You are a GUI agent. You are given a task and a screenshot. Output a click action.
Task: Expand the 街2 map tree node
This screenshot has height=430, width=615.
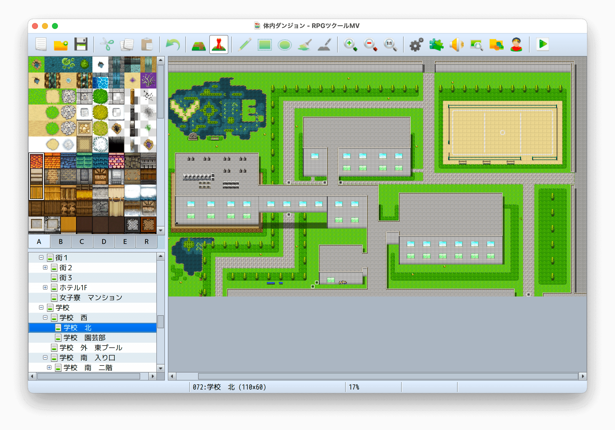click(x=45, y=267)
